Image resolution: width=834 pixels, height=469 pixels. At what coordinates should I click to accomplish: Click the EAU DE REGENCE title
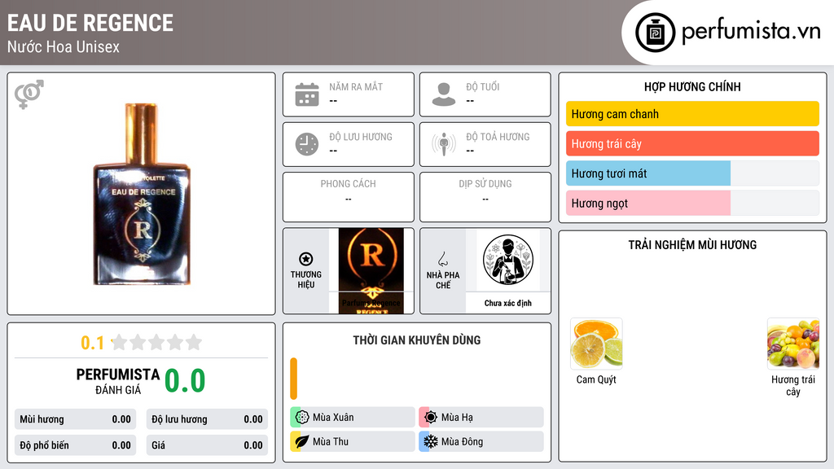point(90,24)
